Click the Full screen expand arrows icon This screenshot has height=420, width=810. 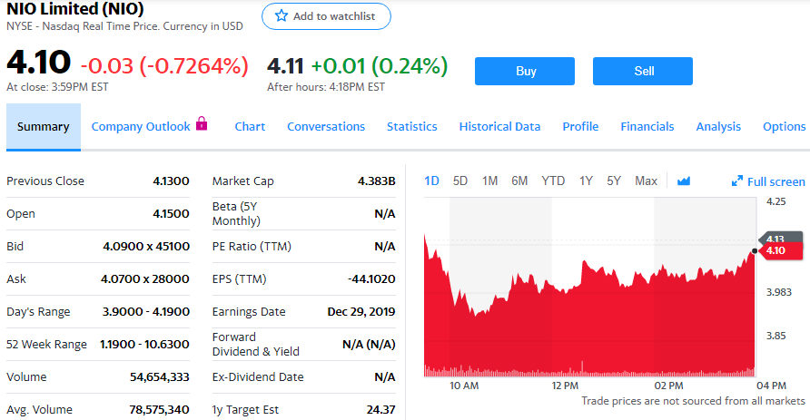click(737, 181)
